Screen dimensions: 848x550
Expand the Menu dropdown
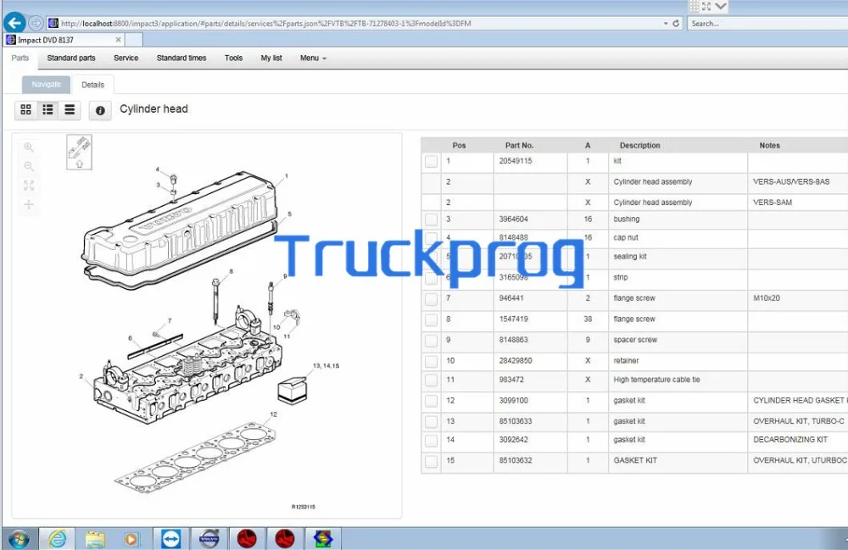pyautogui.click(x=313, y=58)
